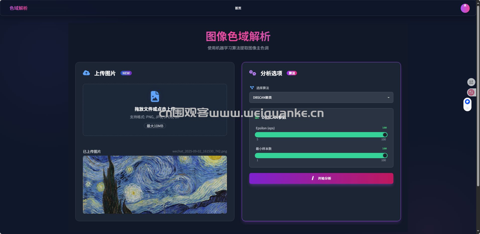
Task: Click the cloud upload icon
Action: pos(86,73)
